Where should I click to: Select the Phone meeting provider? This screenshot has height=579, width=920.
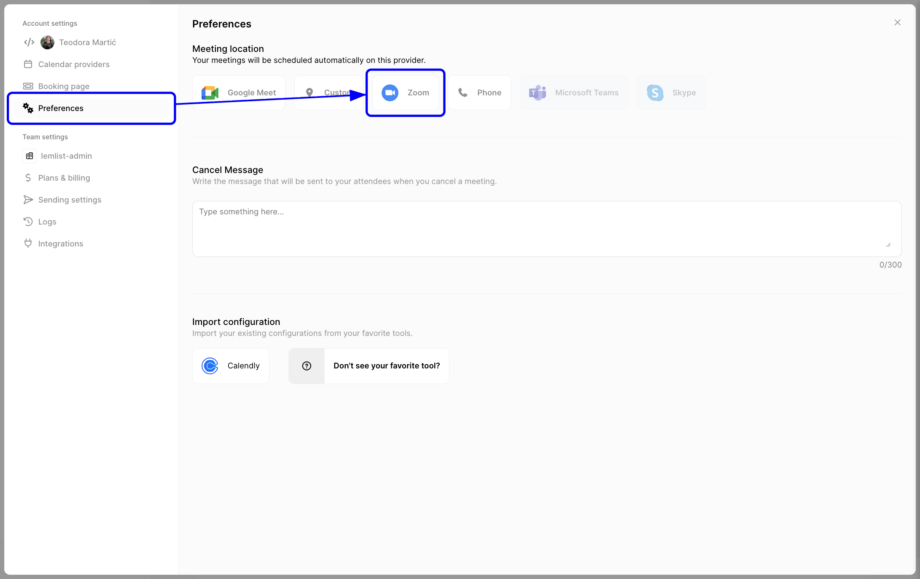479,92
